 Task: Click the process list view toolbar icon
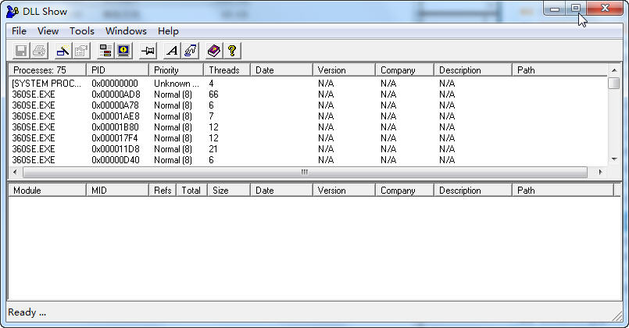(105, 51)
